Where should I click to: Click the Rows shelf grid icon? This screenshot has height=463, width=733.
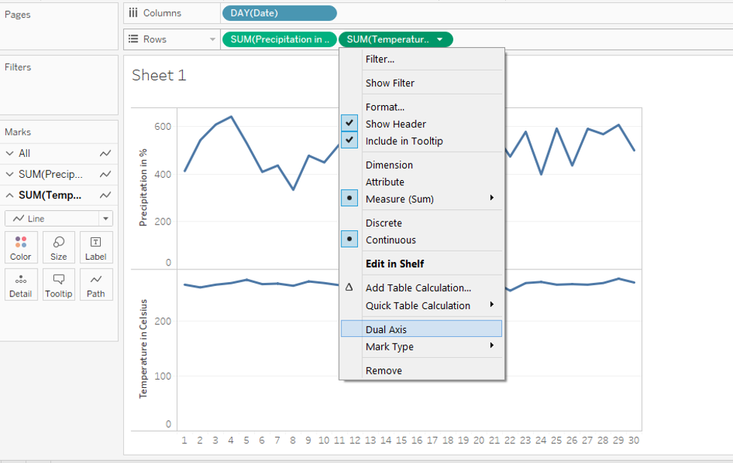pos(133,39)
